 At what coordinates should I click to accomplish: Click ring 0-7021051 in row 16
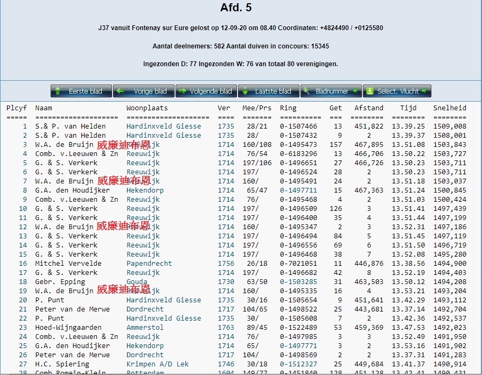298,264
